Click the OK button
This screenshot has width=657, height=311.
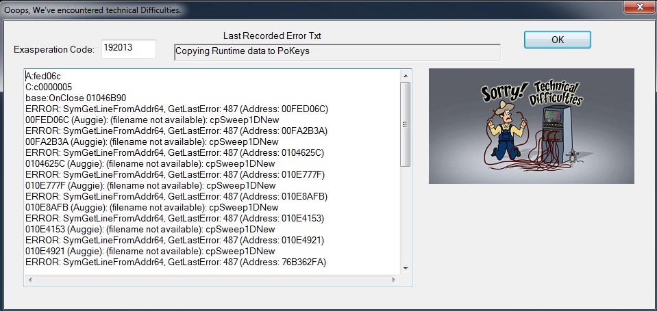[557, 40]
